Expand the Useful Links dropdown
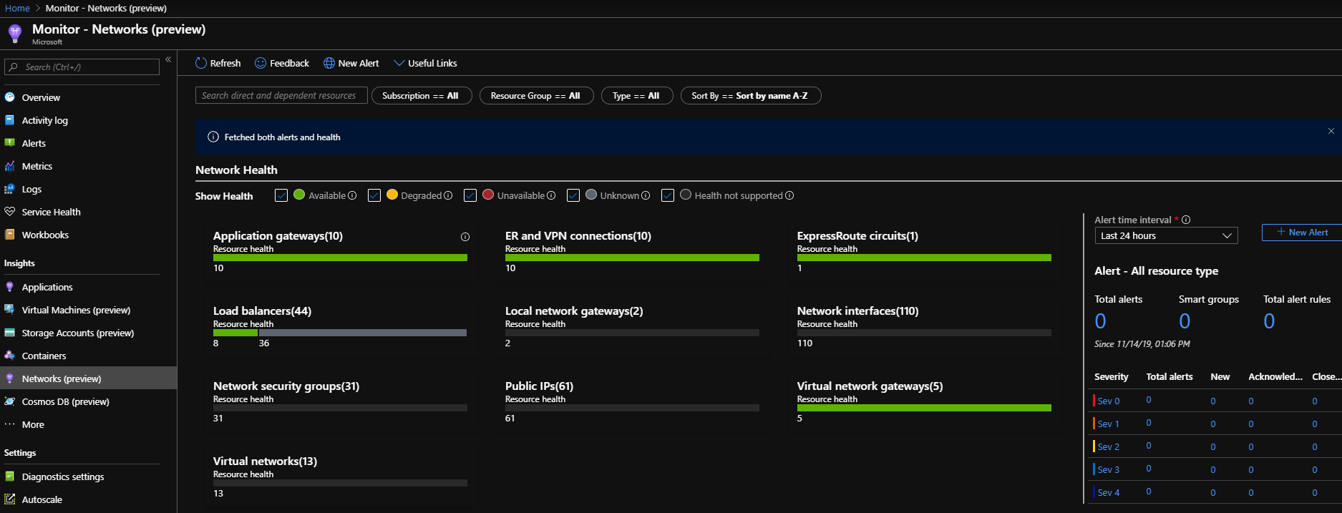Viewport: 1342px width, 513px height. click(x=425, y=63)
